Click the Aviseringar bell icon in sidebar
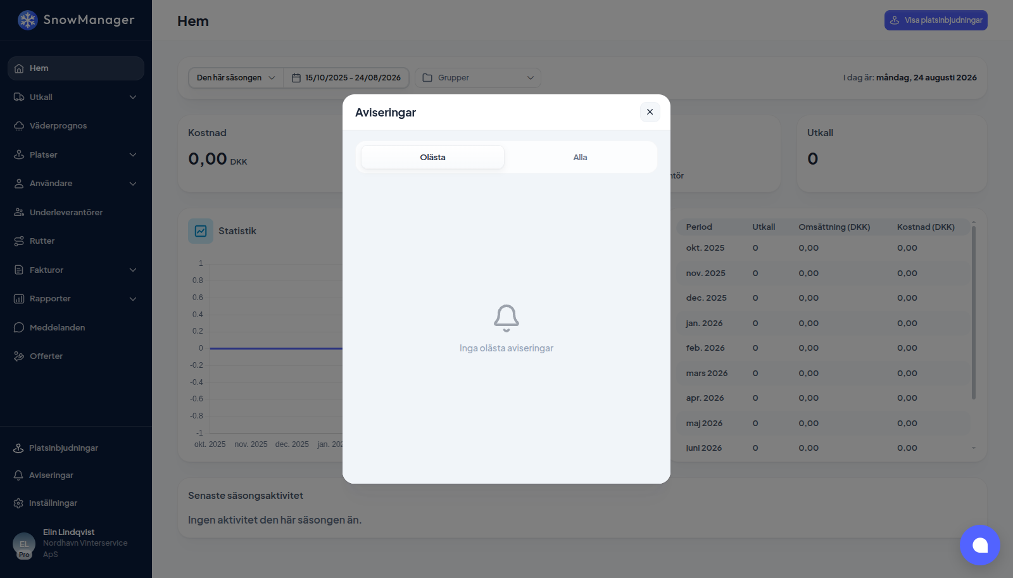 [18, 475]
